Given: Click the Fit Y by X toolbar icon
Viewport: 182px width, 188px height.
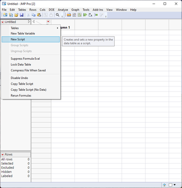Looking at the screenshot, I should tap(91, 15).
